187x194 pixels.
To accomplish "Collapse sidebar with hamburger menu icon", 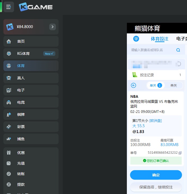I will (x=9, y=7).
